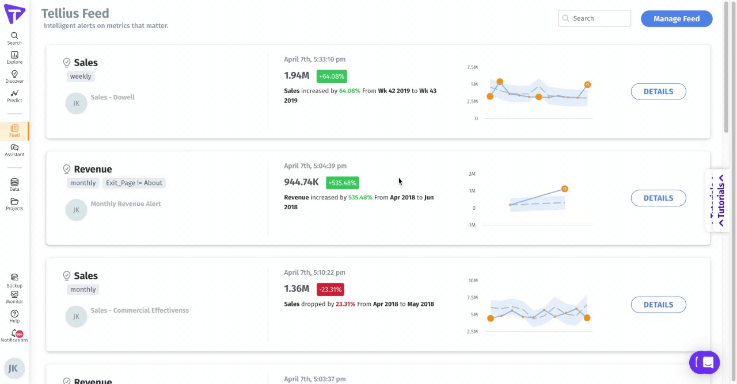
Task: Open the Help icon in sidebar
Action: pos(14,316)
